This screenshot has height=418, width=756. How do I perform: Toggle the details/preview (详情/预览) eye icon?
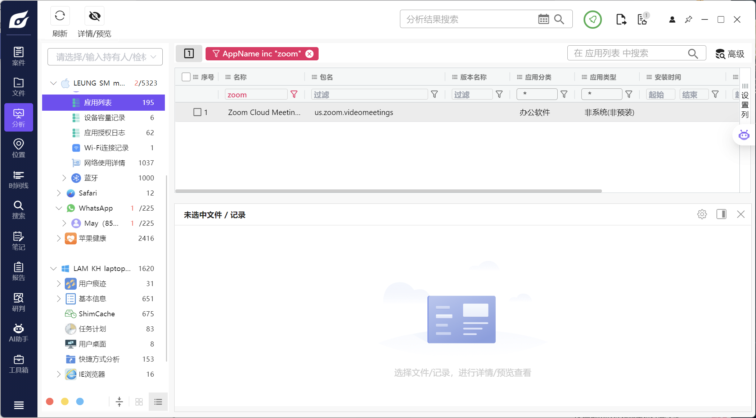coord(95,16)
